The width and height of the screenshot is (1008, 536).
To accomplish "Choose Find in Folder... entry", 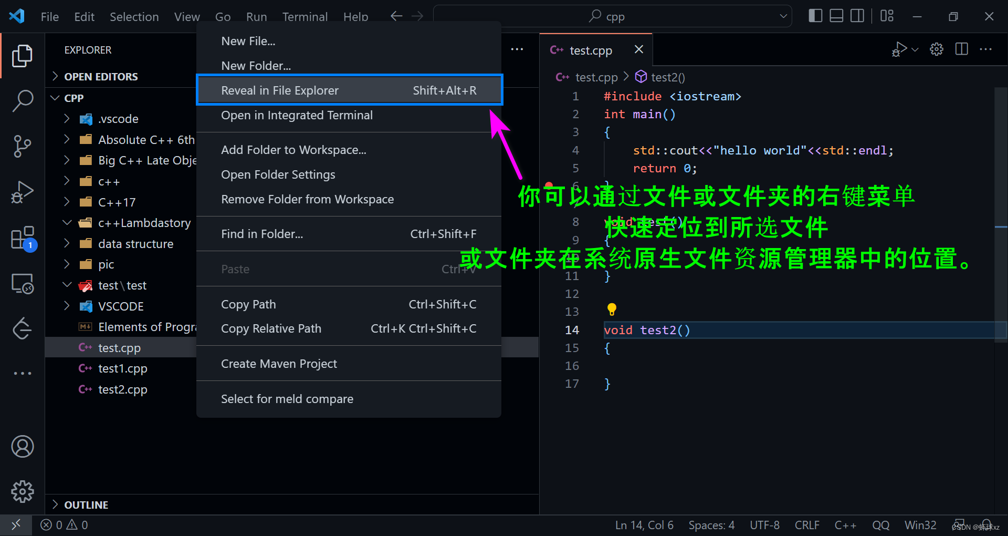I will click(x=349, y=234).
